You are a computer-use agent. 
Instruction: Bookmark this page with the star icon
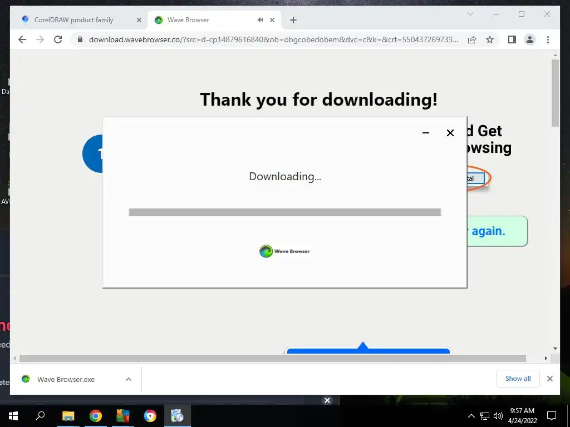[490, 39]
